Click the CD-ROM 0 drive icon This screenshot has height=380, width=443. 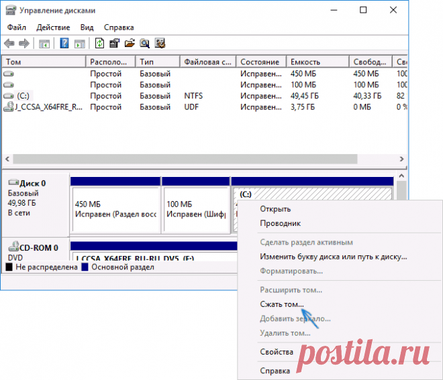[13, 246]
